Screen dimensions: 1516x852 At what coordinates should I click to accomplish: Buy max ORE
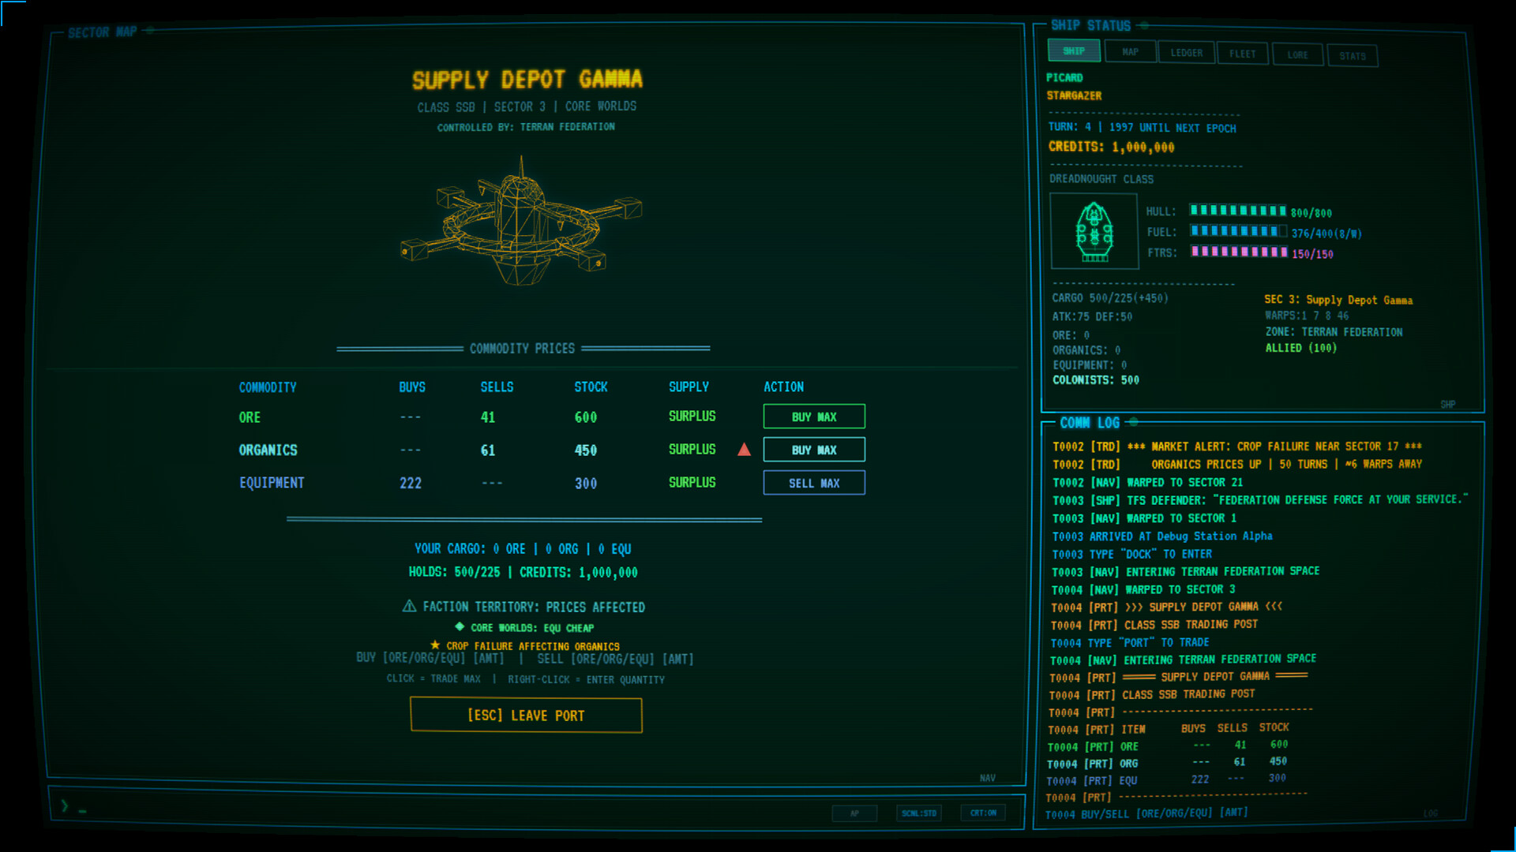tap(814, 417)
